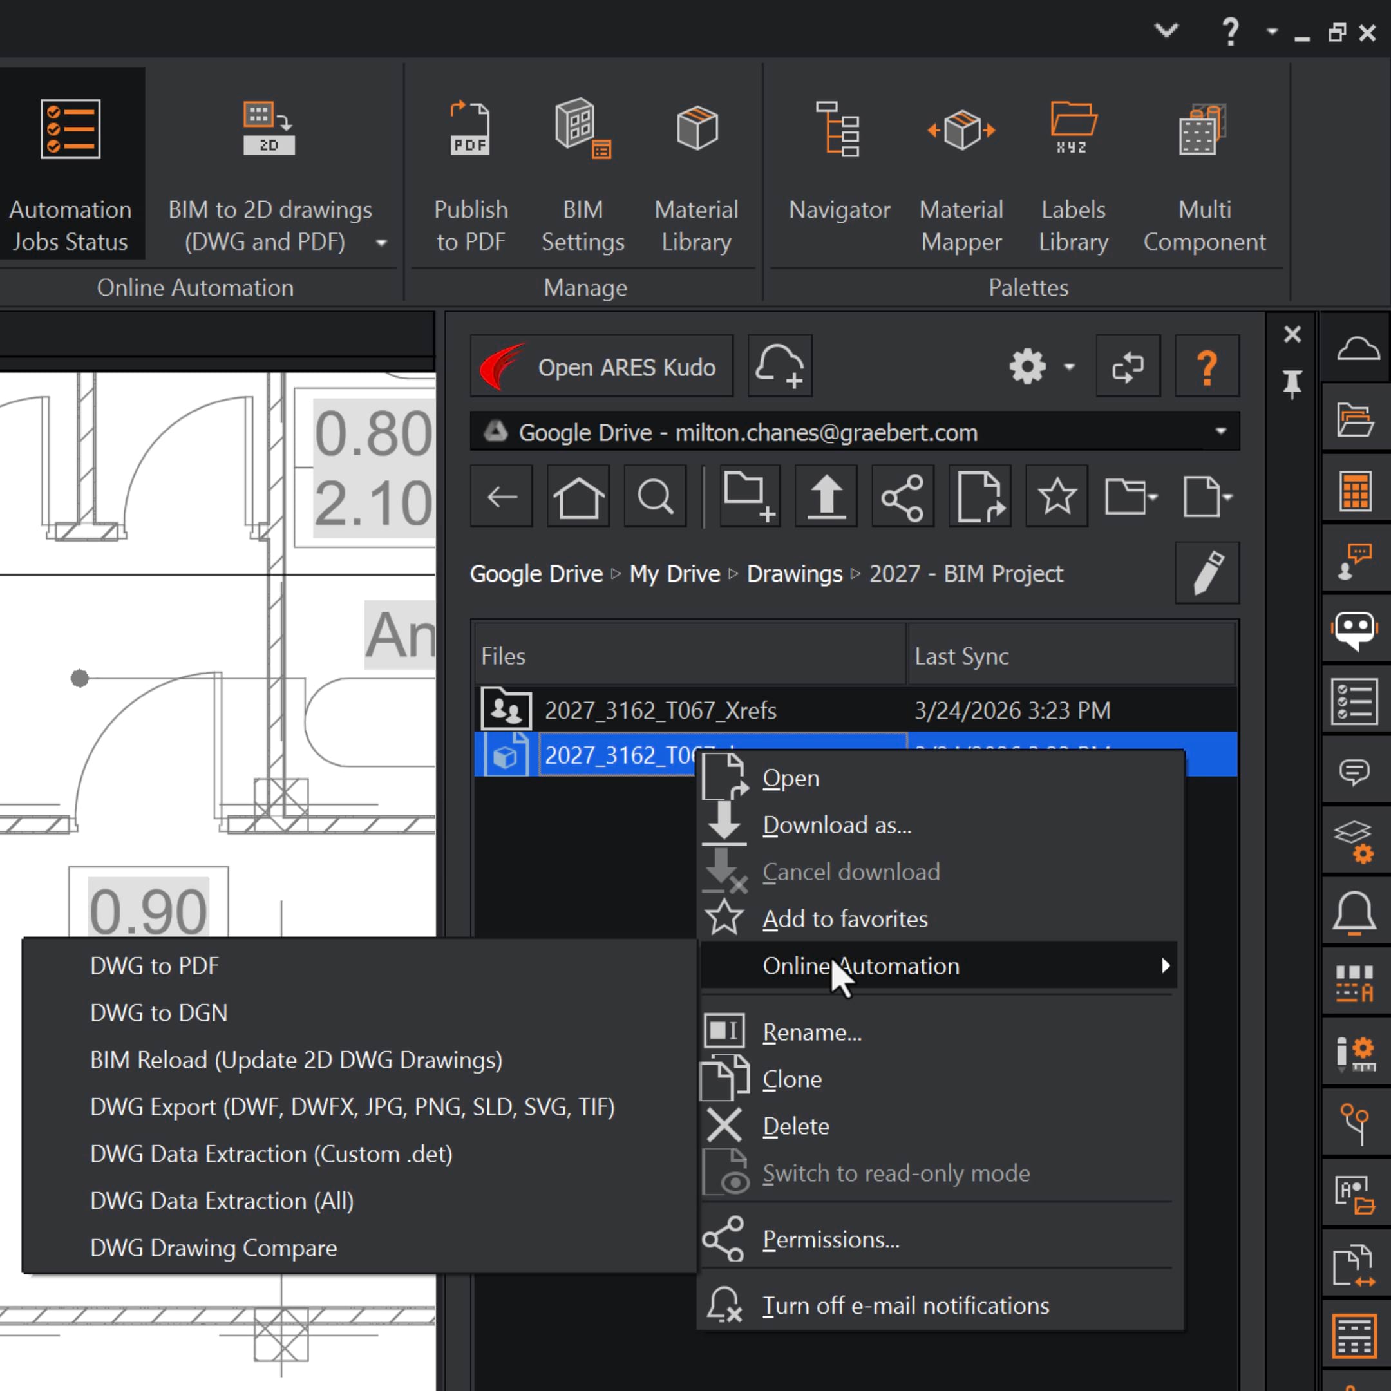Choose DWG Drawing Compare option
1391x1391 pixels.
213,1248
